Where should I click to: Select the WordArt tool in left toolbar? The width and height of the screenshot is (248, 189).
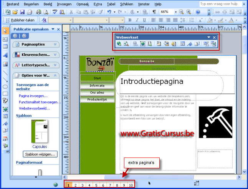coord(5,55)
